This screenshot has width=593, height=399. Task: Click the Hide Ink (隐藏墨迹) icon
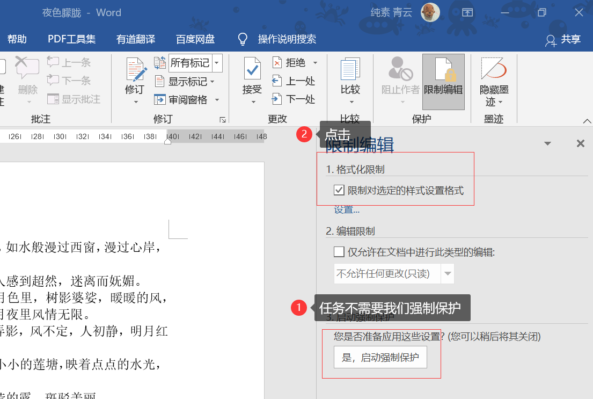494,69
